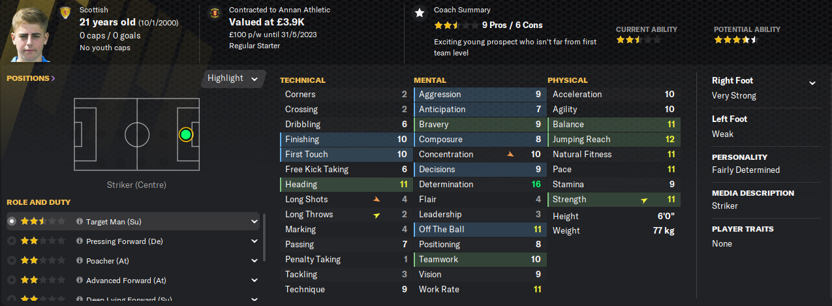Open the Highlight dropdown
Screen dimensions: 832x306
pyautogui.click(x=233, y=78)
